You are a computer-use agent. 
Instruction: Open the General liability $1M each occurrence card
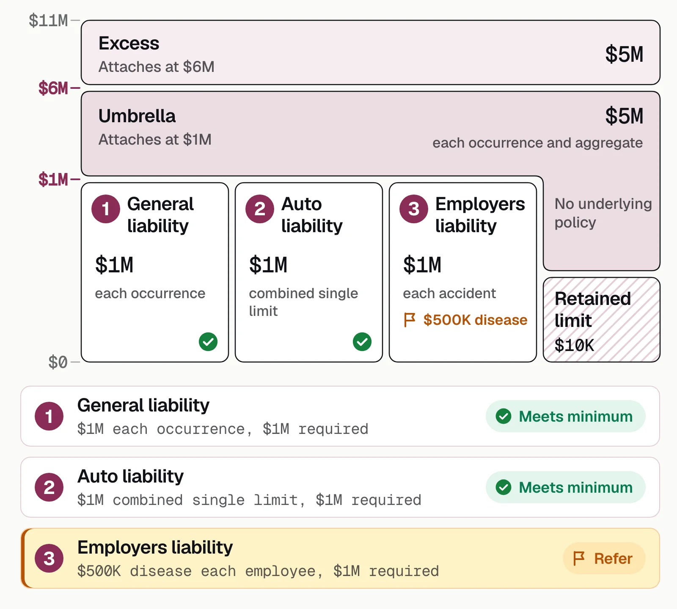pyautogui.click(x=155, y=272)
